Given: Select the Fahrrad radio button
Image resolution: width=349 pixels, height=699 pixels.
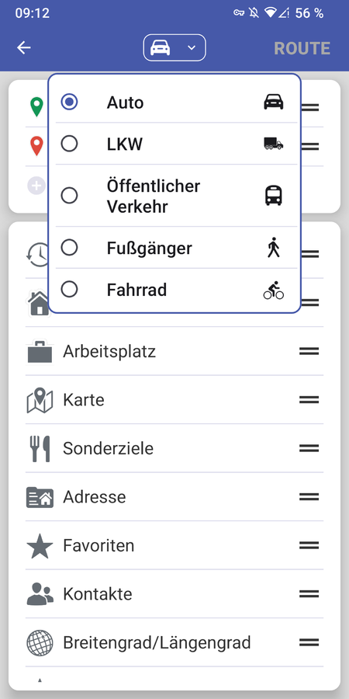Looking at the screenshot, I should click(70, 290).
